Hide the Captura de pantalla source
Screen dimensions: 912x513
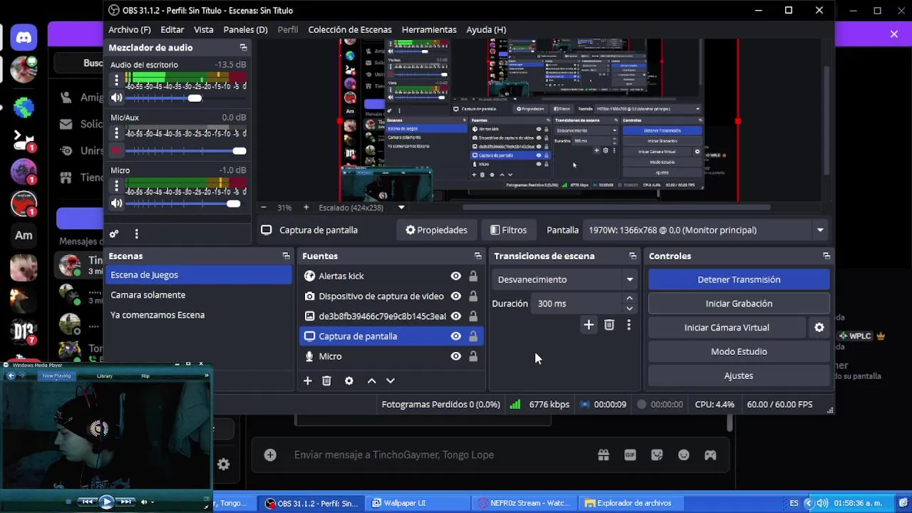coord(456,336)
